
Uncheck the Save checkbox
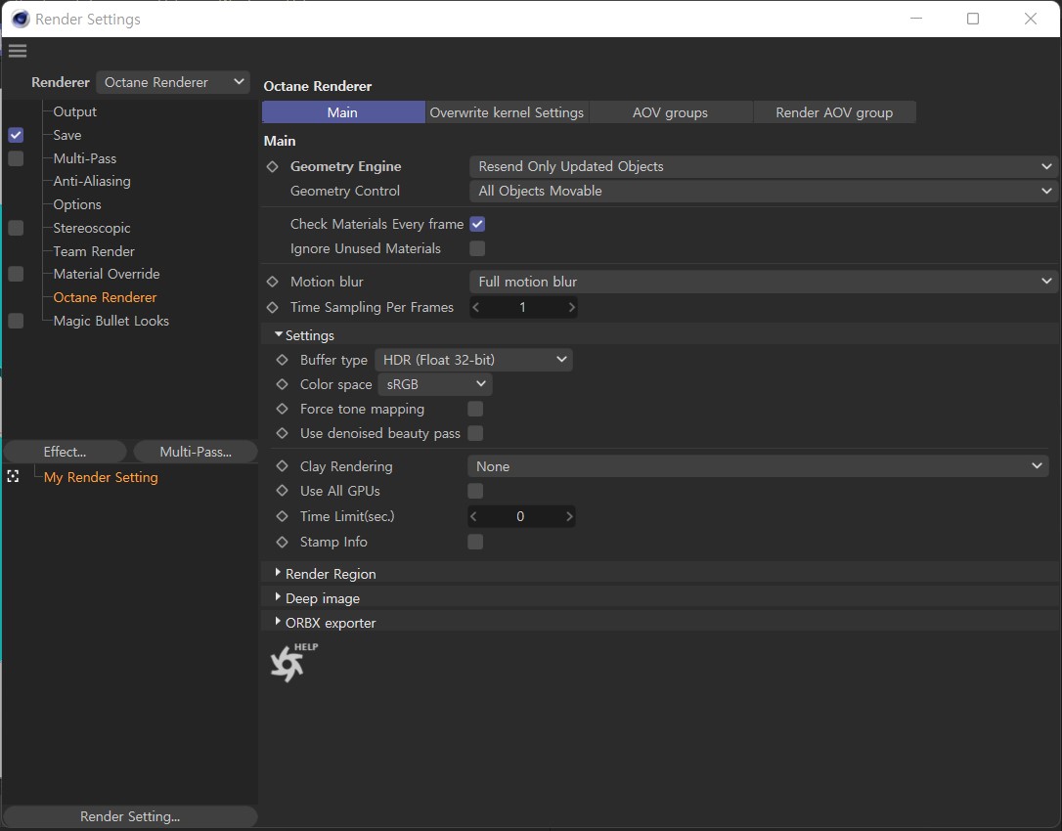tap(16, 136)
